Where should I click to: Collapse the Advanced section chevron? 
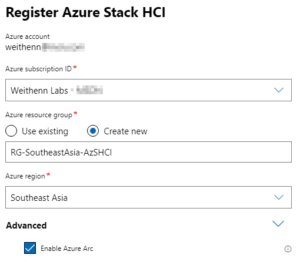pos(278,223)
